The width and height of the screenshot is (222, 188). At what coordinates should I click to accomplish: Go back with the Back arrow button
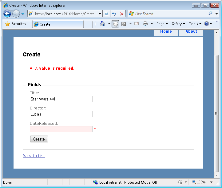[x=7, y=14]
